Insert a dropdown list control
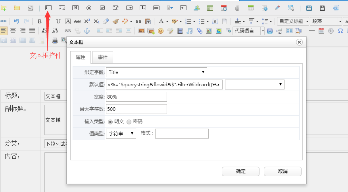 pos(129,8)
